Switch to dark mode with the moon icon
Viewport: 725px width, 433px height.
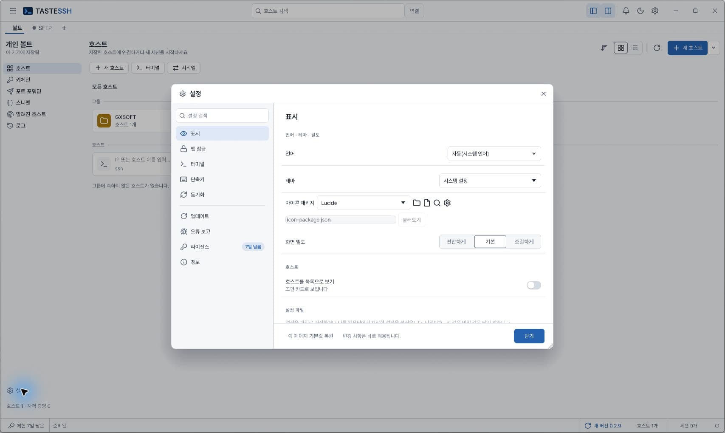pos(640,11)
